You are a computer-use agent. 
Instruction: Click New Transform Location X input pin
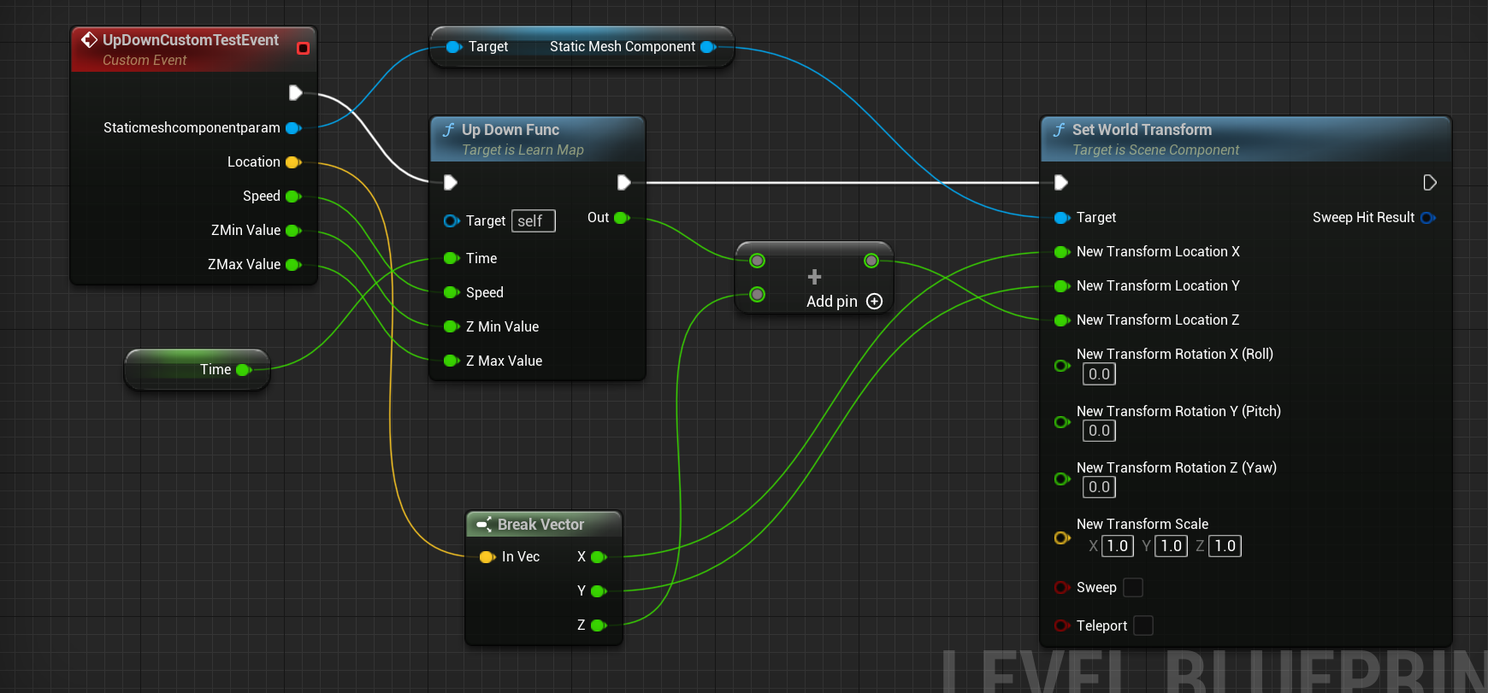[x=1062, y=252]
